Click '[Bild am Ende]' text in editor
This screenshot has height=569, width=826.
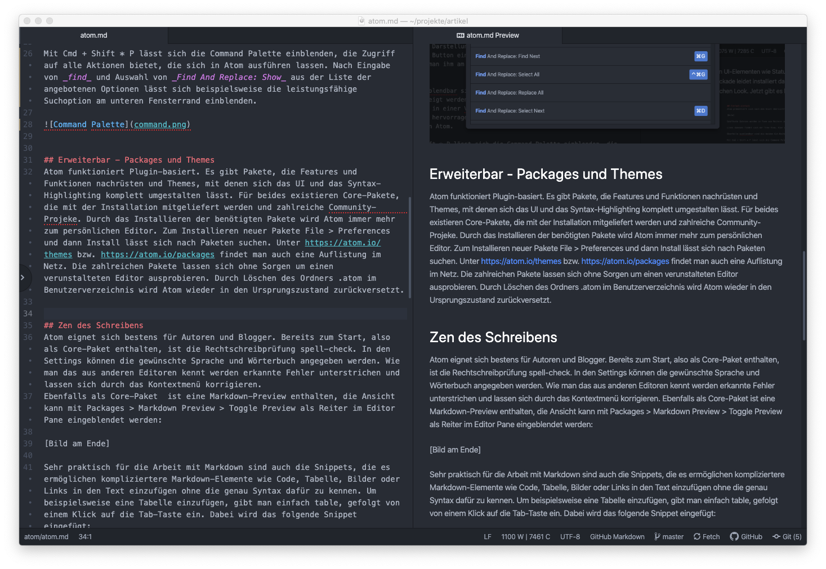pyautogui.click(x=77, y=443)
